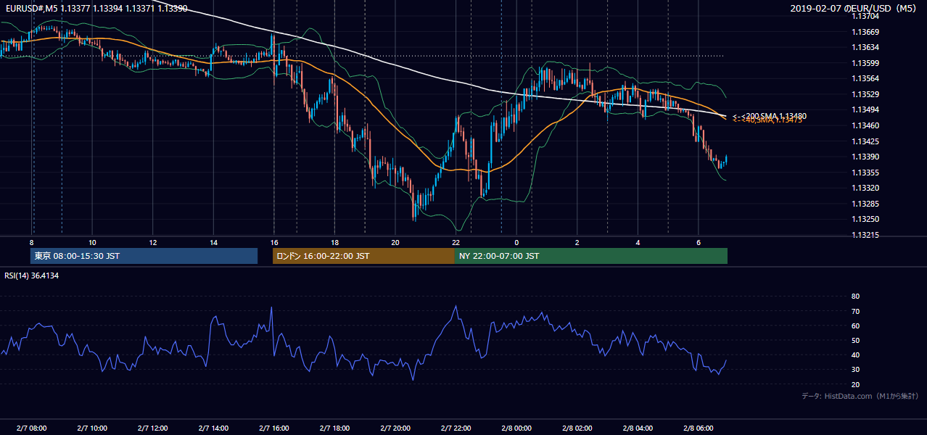Click RSI scale value 50
Screen dimensions: 927x435
tap(856, 340)
